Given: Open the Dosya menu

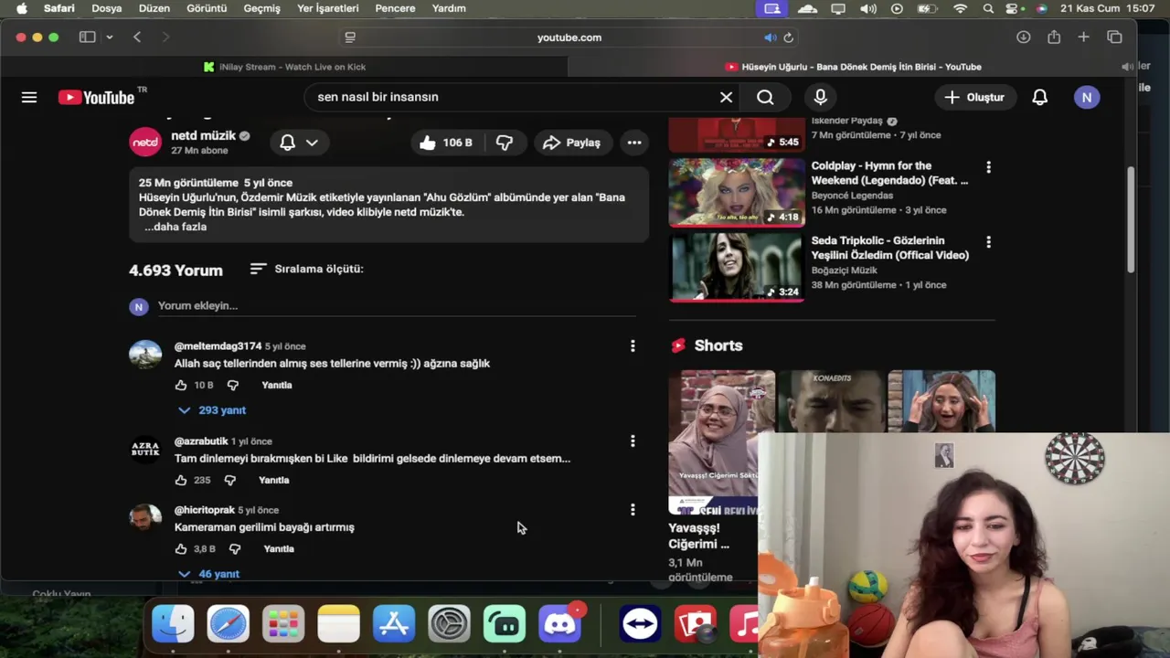Looking at the screenshot, I should point(107,8).
